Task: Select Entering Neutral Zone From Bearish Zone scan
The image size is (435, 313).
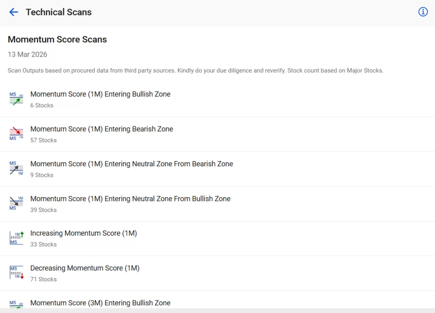Action: 131,164
